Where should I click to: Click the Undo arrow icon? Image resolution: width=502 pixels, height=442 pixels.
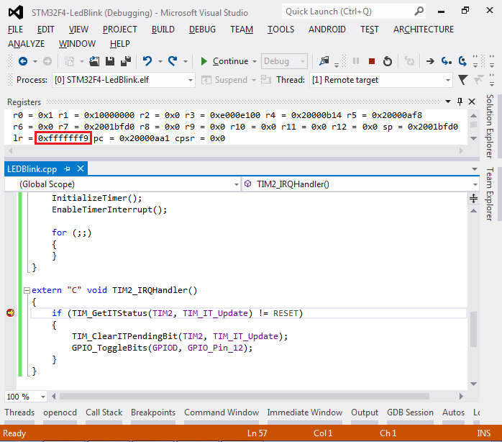point(147,61)
